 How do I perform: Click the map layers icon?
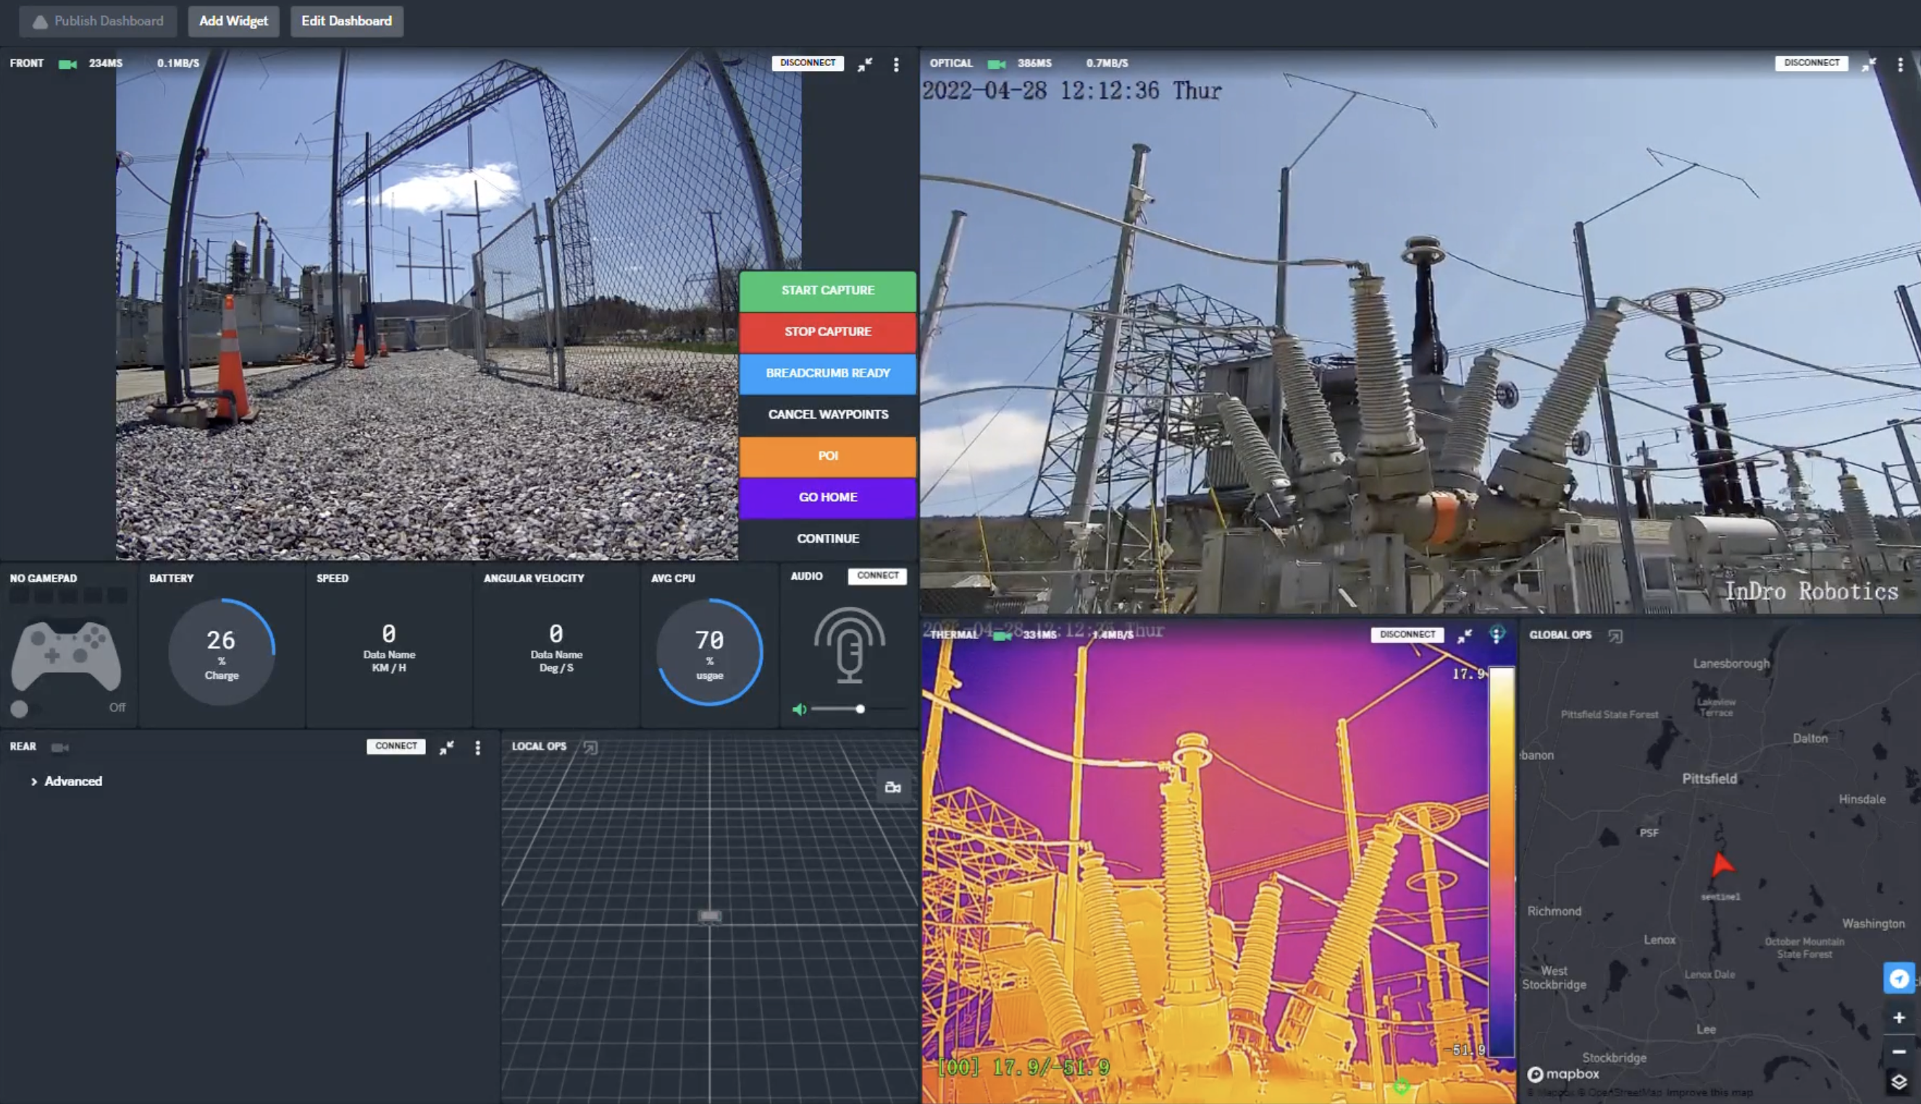[x=1899, y=1082]
